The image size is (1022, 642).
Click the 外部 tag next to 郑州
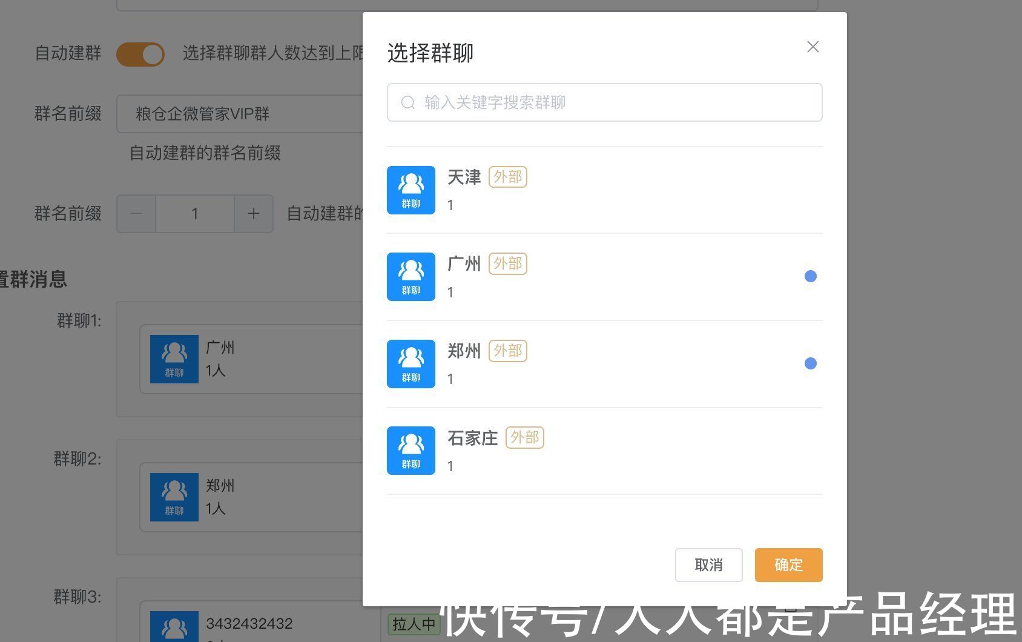pyautogui.click(x=508, y=351)
